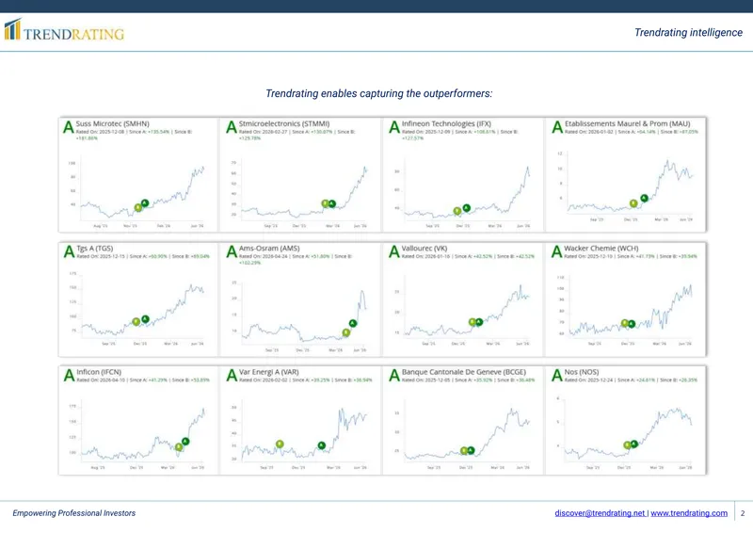
Task: Click the dark green A marker on the Suss Microtec chart
Action: [x=145, y=203]
